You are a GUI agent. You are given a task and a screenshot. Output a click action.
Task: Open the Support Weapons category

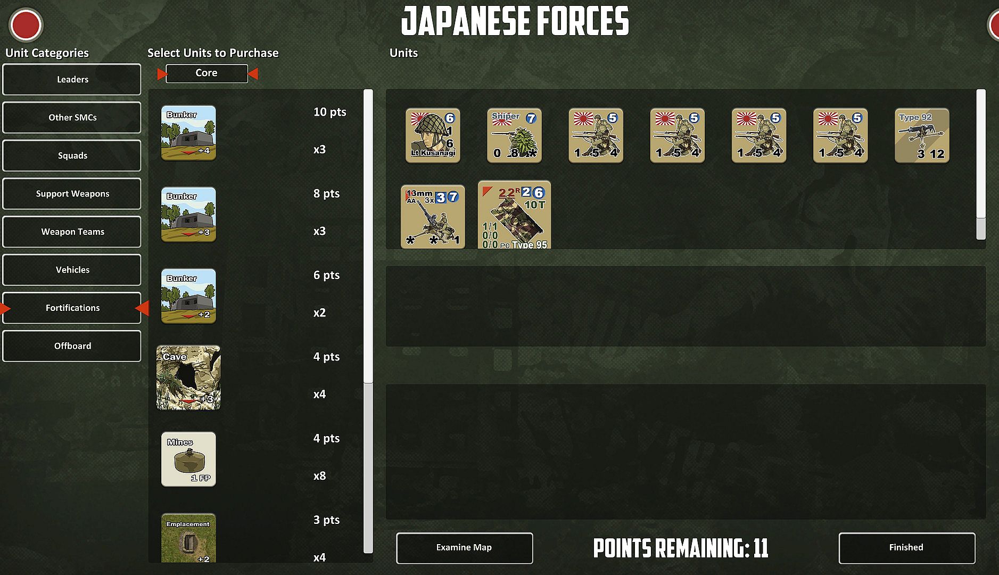(x=72, y=194)
